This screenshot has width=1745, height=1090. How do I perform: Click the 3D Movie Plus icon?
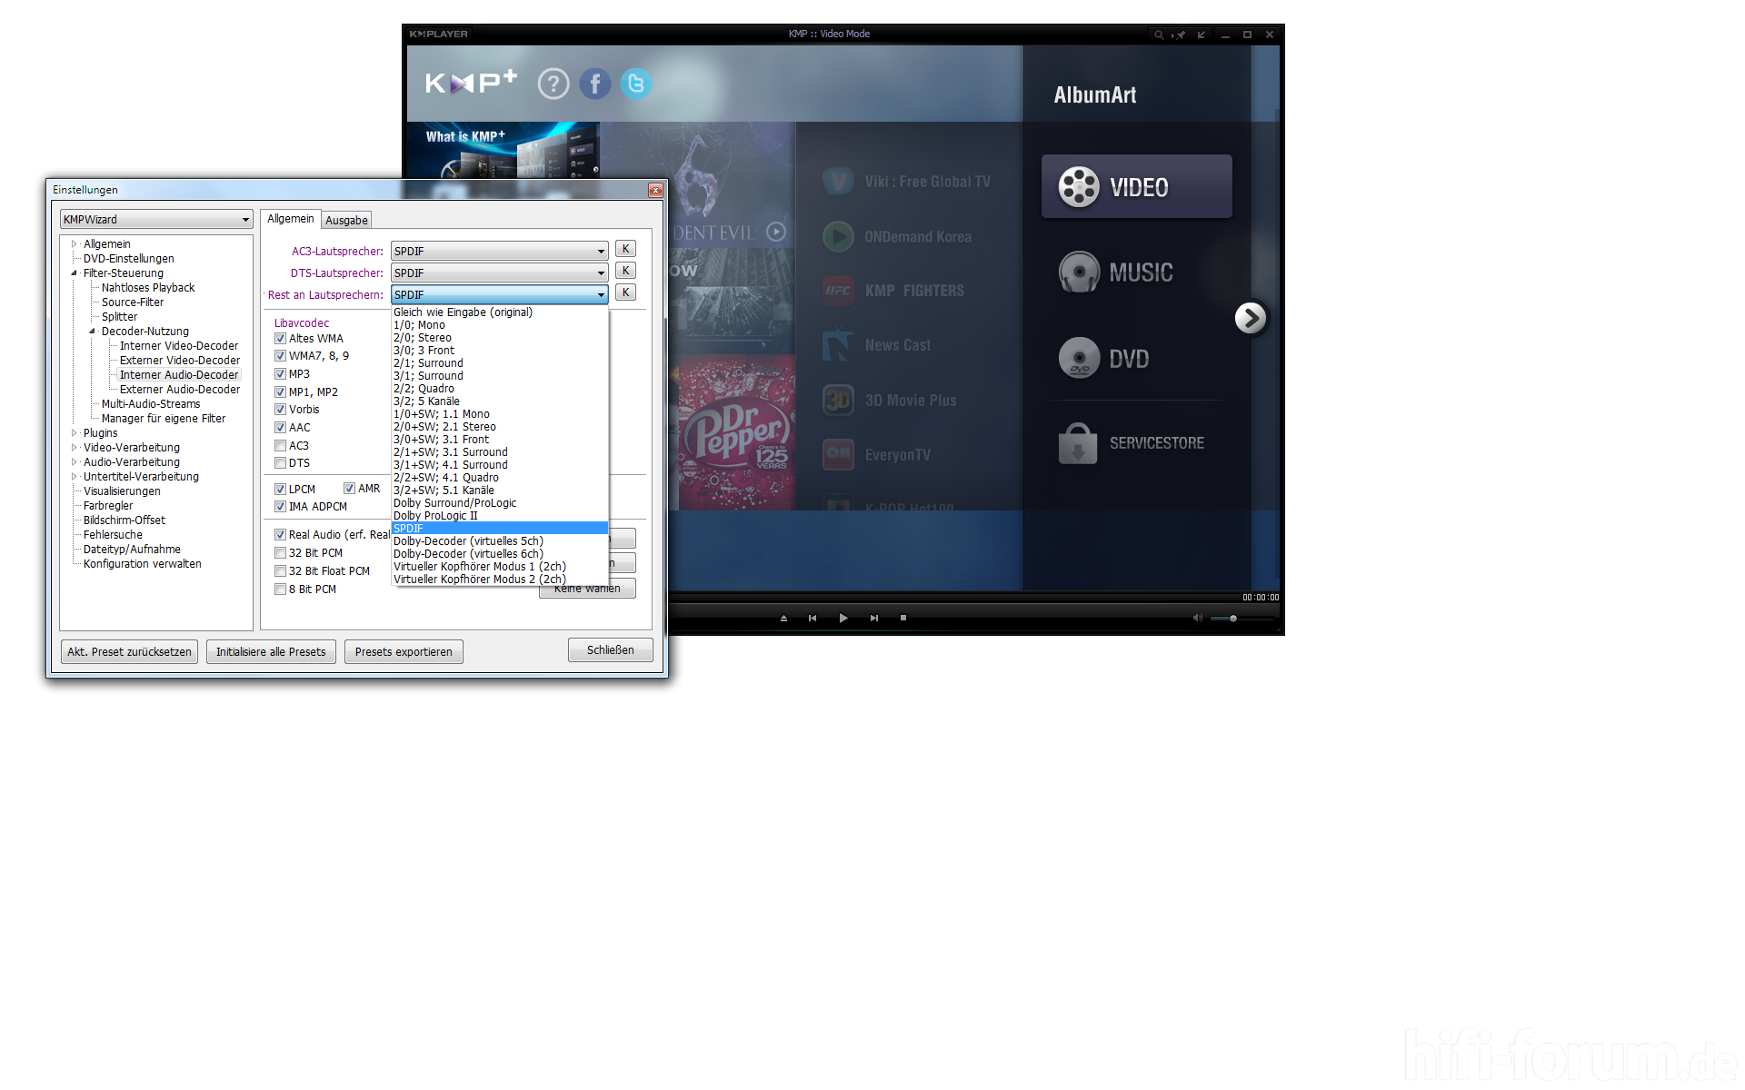tap(838, 400)
